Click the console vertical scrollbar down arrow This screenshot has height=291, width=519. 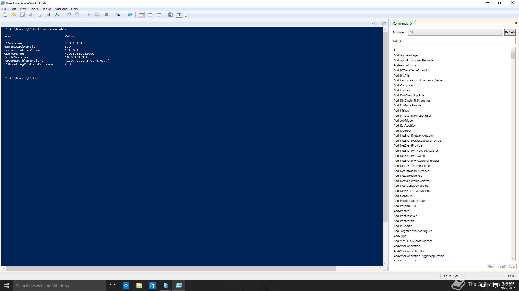pyautogui.click(x=385, y=264)
